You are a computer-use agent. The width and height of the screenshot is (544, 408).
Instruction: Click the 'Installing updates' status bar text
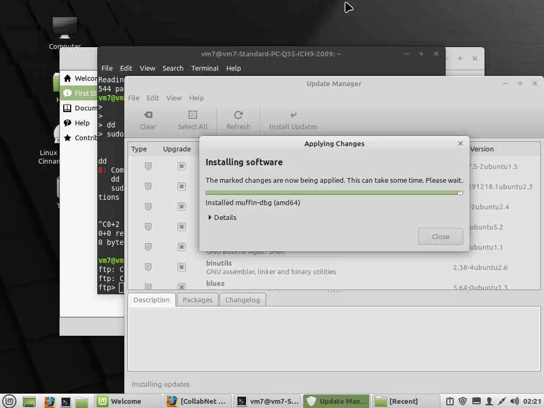point(160,385)
